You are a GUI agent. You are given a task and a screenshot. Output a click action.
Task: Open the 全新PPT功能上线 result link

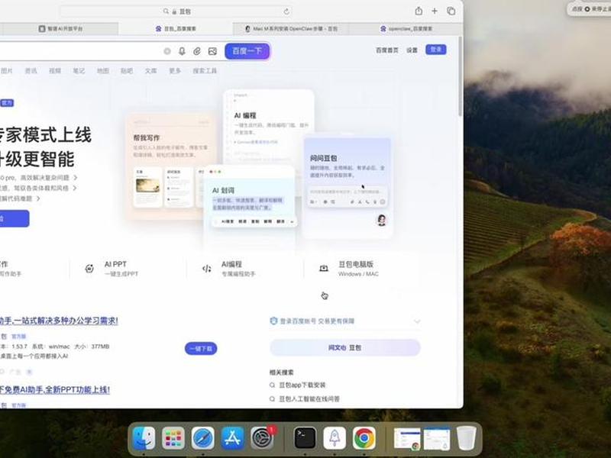pos(55,389)
